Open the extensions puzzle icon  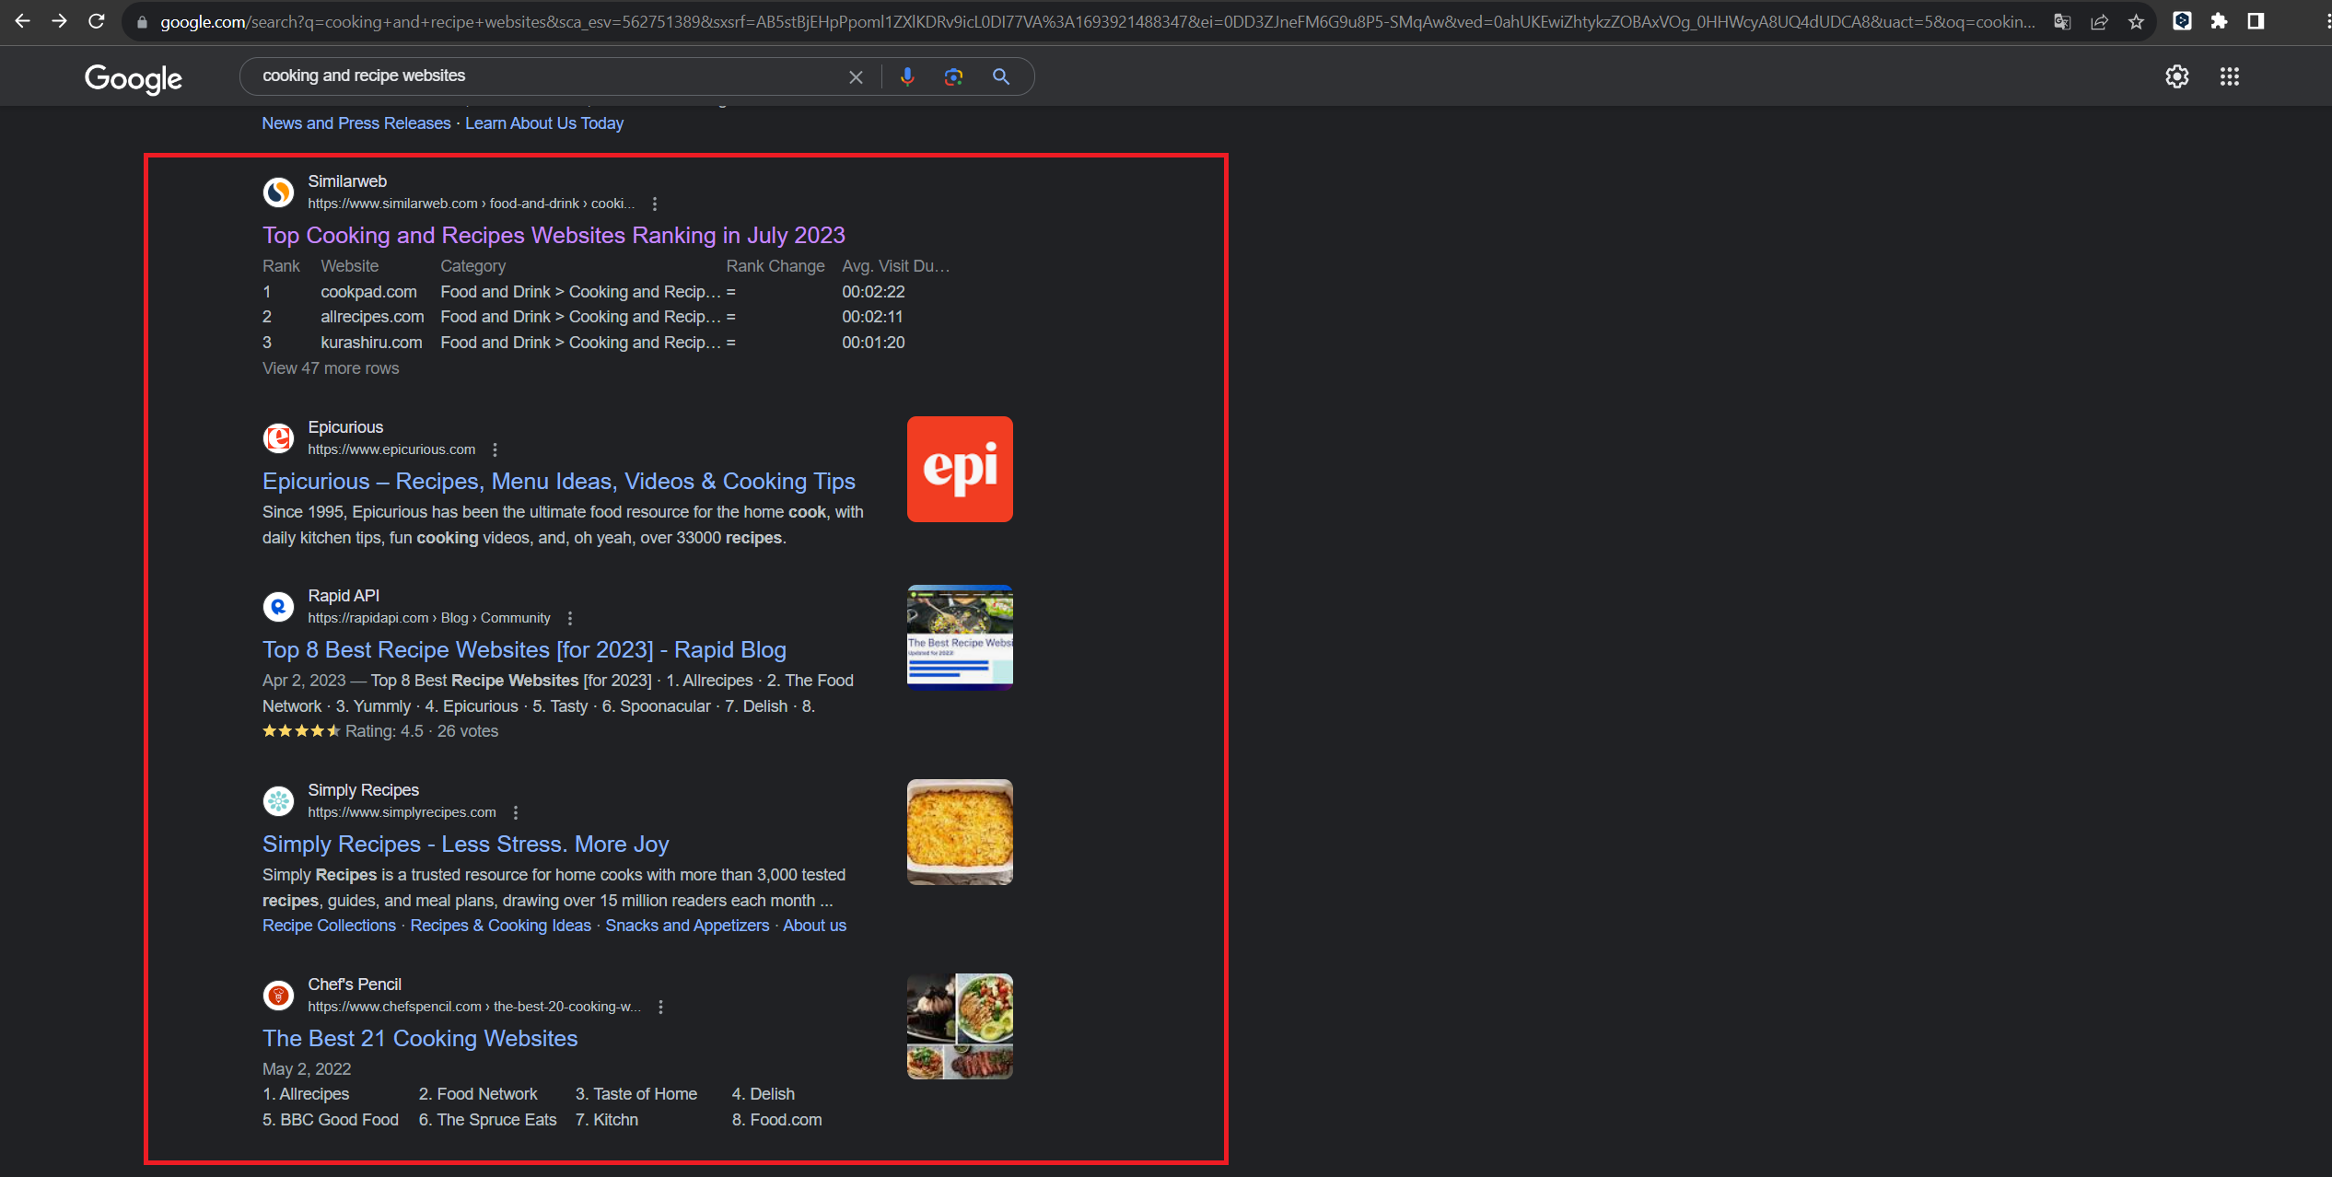(2219, 21)
